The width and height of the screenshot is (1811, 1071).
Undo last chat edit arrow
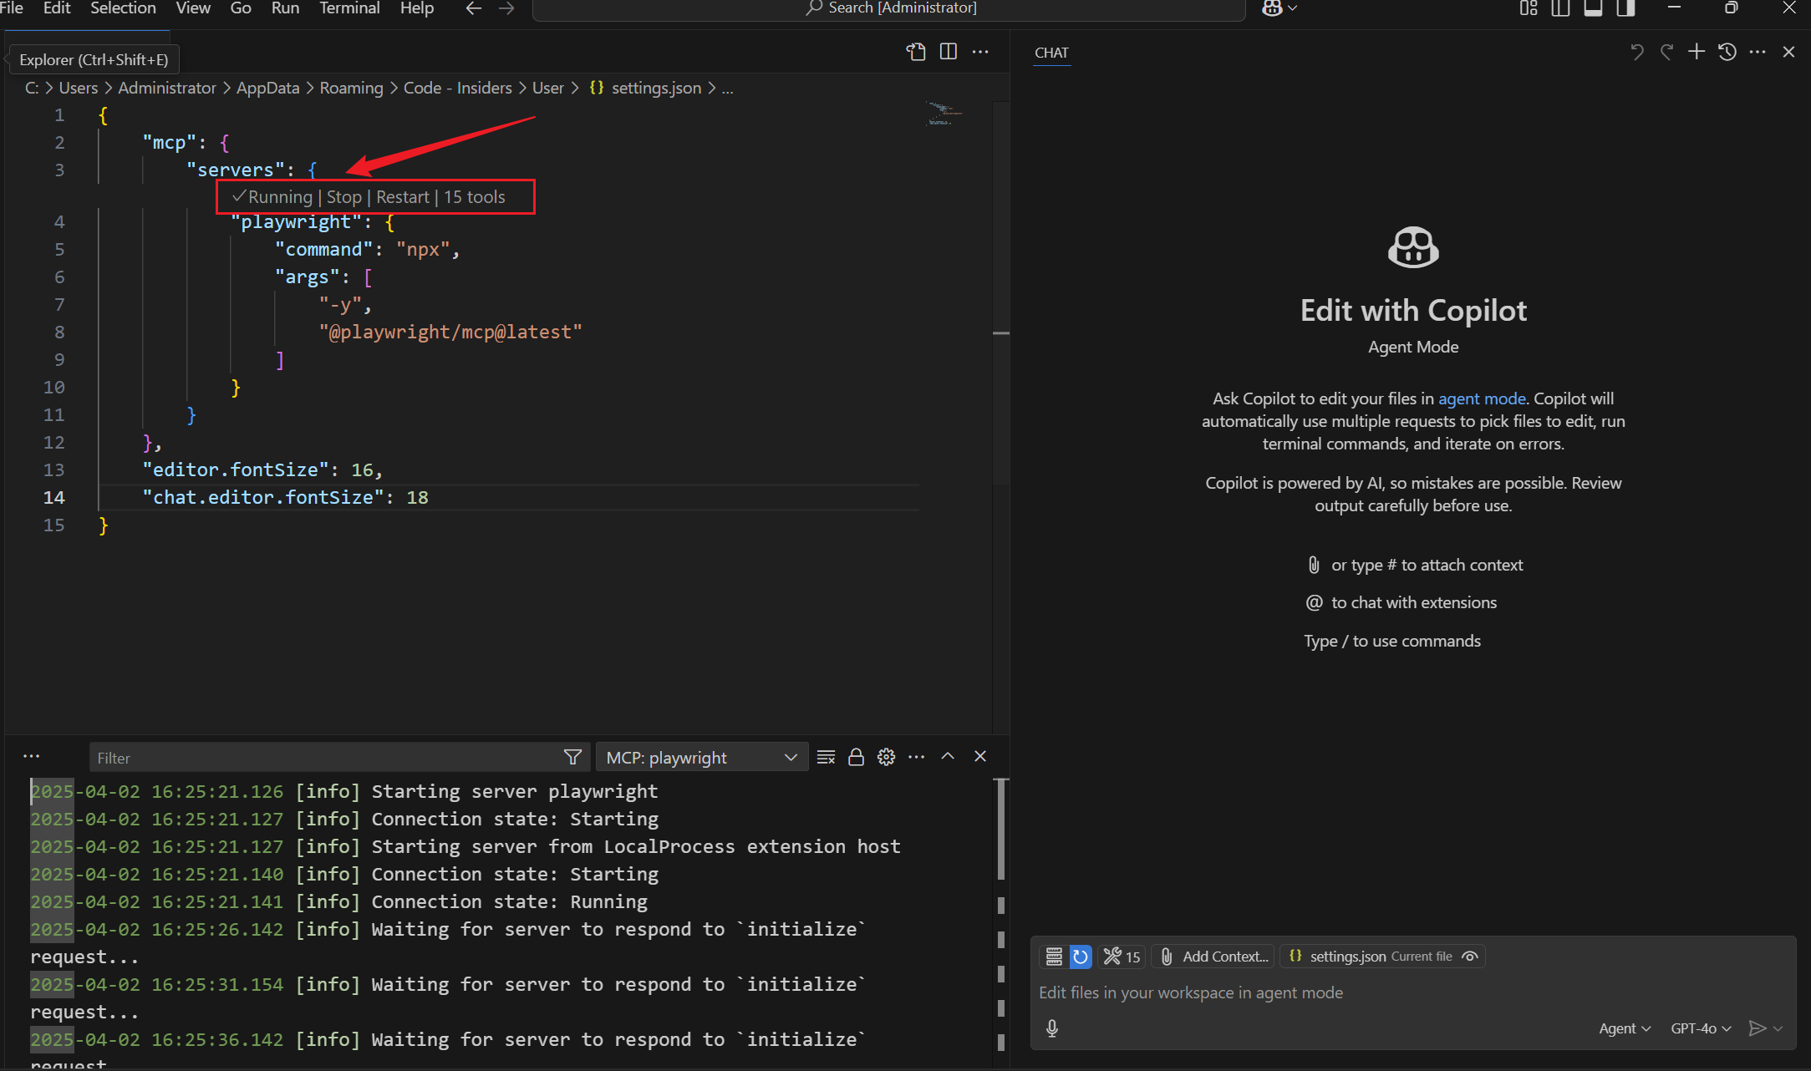[x=1637, y=52]
